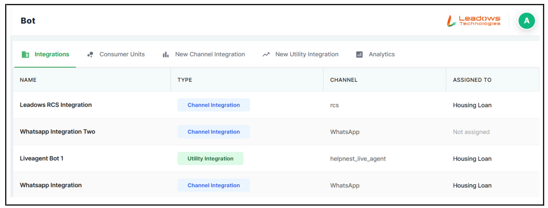Click the "rcs" channel cell
Screen dimensions: 548x208
point(334,105)
